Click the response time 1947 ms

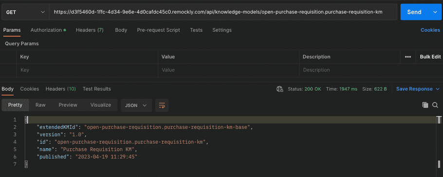coord(348,89)
